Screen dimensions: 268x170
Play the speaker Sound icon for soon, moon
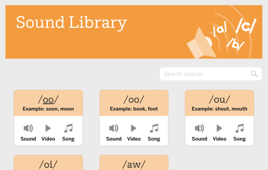[28, 128]
